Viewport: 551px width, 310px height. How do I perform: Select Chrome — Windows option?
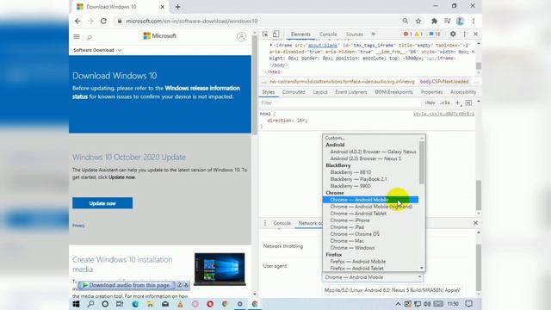[352, 248]
